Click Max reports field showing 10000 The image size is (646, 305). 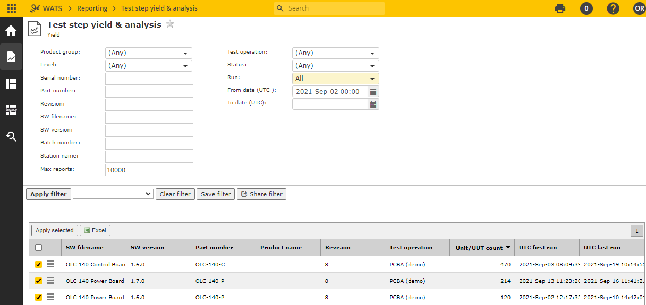pos(149,170)
